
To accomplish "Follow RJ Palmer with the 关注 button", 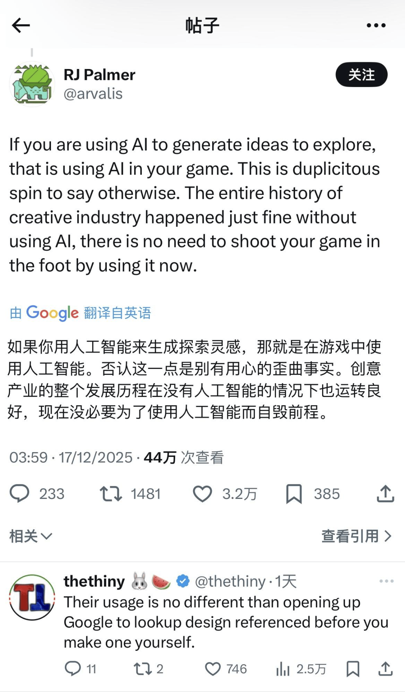I will click(x=361, y=75).
